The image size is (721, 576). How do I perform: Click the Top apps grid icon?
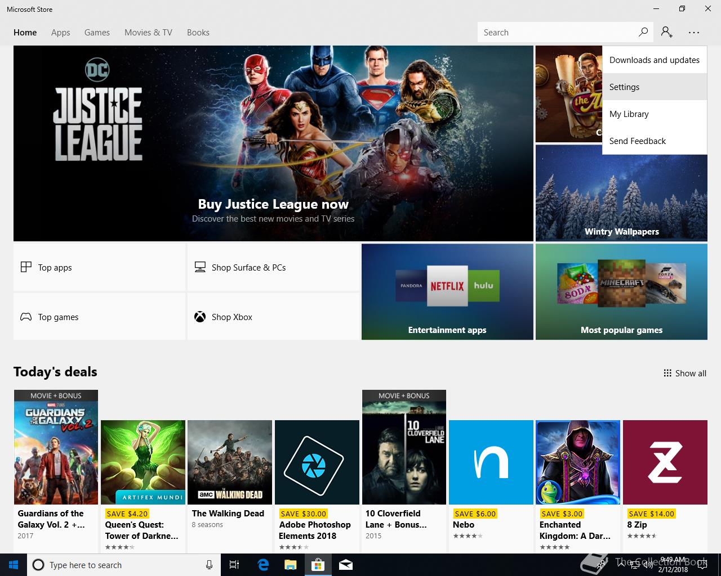coord(26,267)
